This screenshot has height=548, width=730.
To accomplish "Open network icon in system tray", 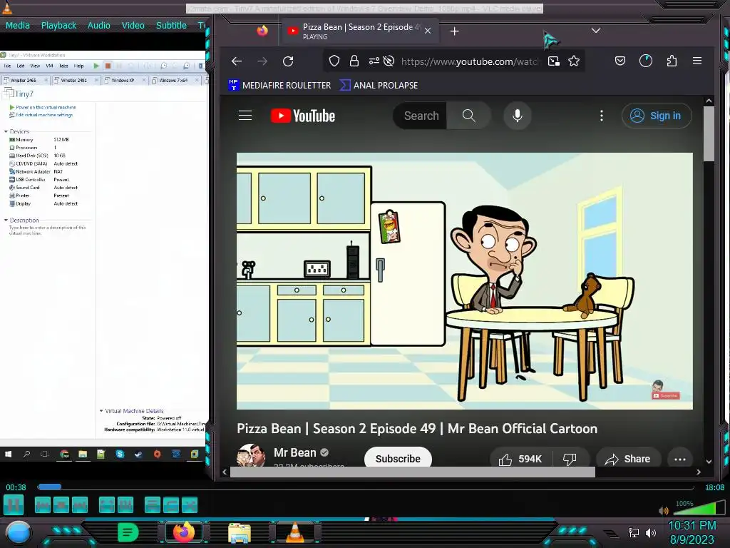I will coord(634,532).
